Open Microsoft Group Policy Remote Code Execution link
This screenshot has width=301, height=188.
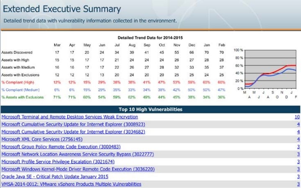(x=61, y=147)
